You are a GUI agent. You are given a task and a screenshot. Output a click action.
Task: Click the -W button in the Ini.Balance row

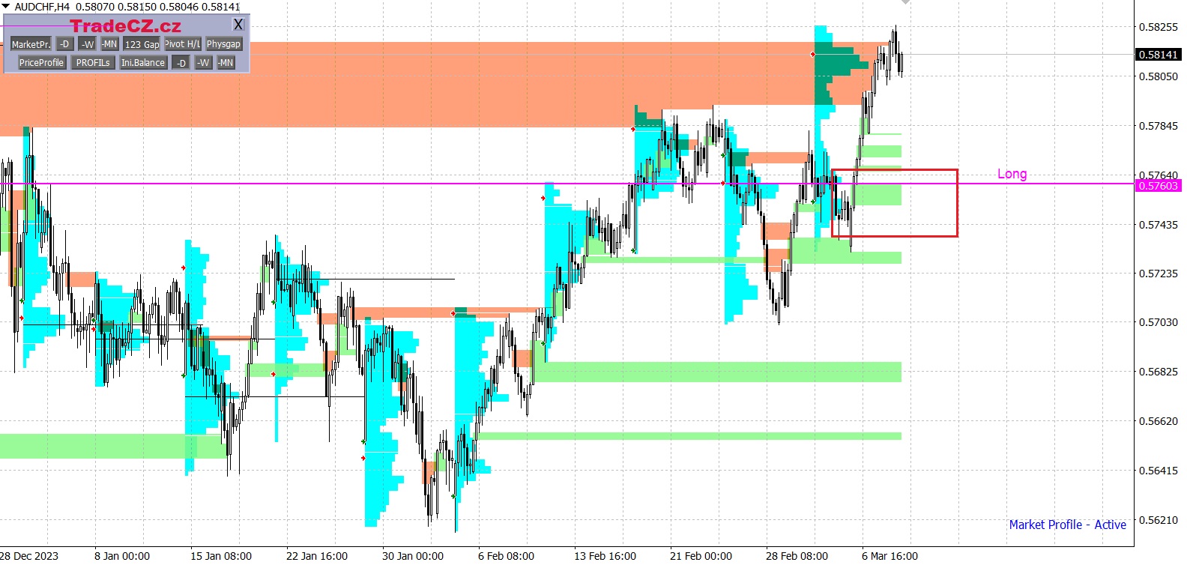(203, 63)
